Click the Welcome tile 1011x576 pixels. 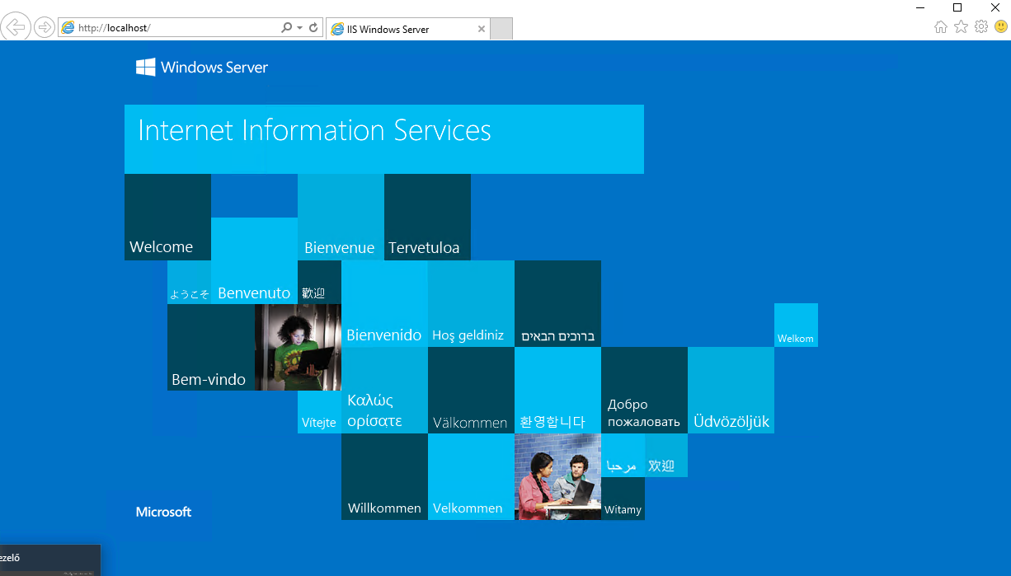tap(167, 218)
